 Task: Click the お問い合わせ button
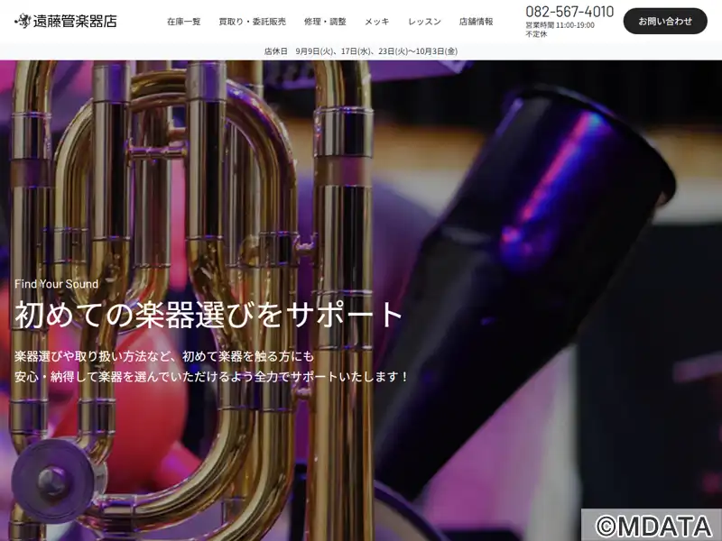coord(665,21)
